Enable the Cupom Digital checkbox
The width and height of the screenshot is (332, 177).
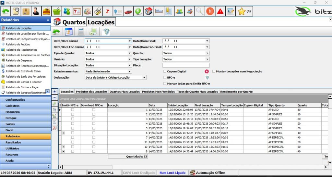click(165, 71)
